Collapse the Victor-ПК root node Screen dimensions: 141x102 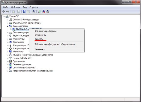pos(4,16)
